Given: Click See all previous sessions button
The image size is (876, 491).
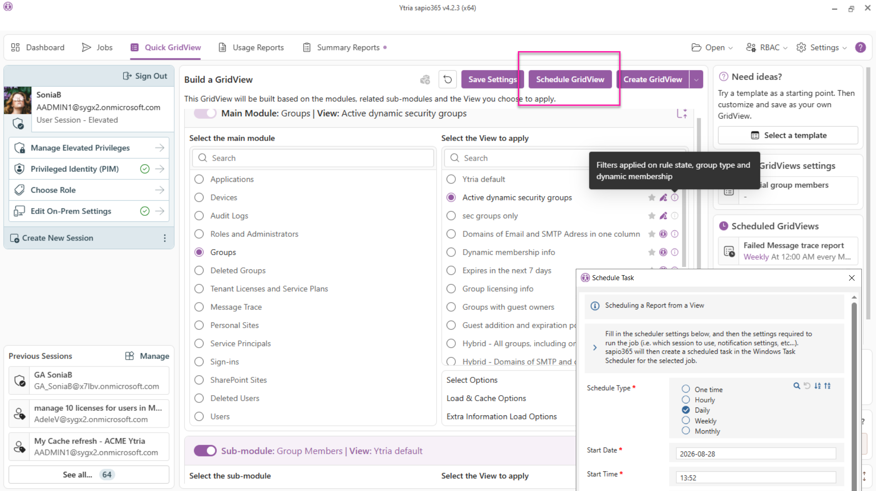Looking at the screenshot, I should click(x=89, y=475).
